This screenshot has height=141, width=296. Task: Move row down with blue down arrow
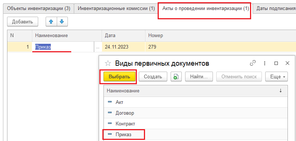pos(62,22)
